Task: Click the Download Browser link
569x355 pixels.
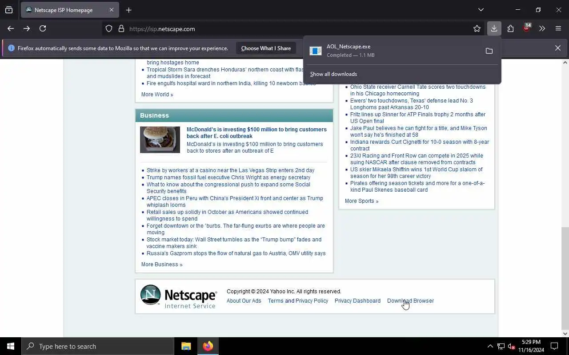Action: [410, 301]
